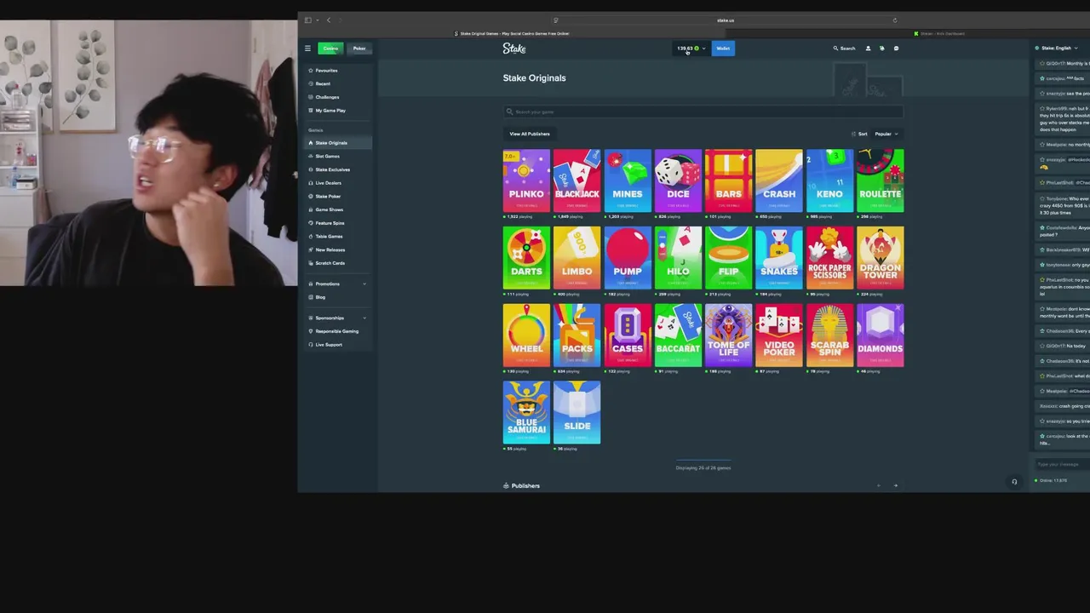Launch the Scarab Spin game
The image size is (1090, 613).
point(829,335)
